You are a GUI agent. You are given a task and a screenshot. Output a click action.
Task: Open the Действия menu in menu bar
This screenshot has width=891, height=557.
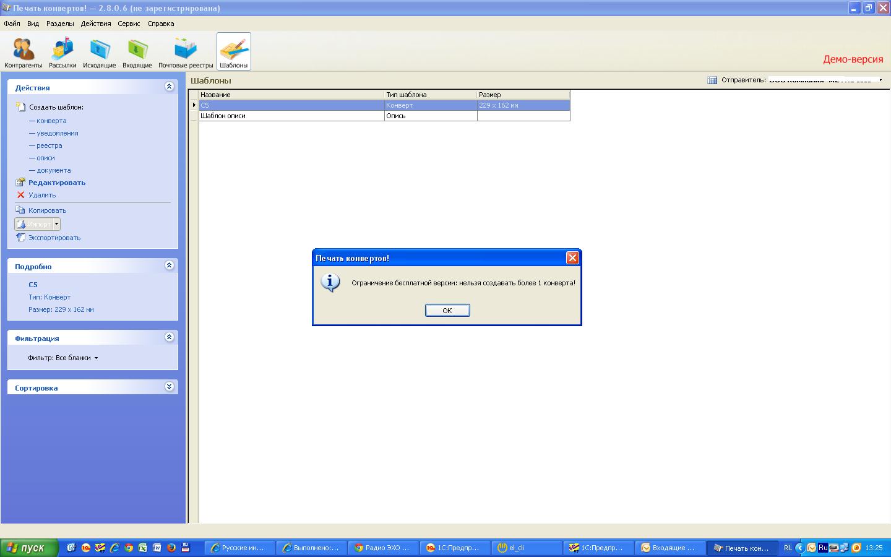pos(96,24)
